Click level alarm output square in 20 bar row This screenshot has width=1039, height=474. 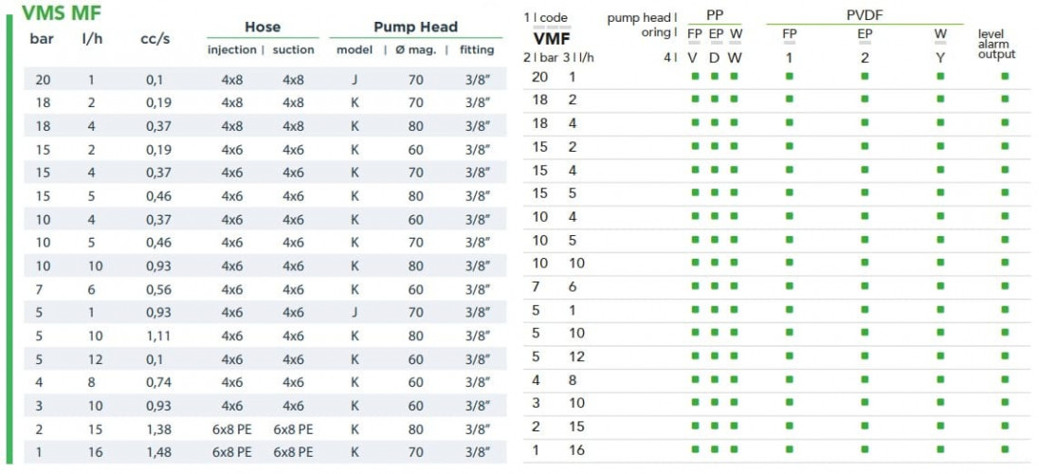click(1005, 76)
